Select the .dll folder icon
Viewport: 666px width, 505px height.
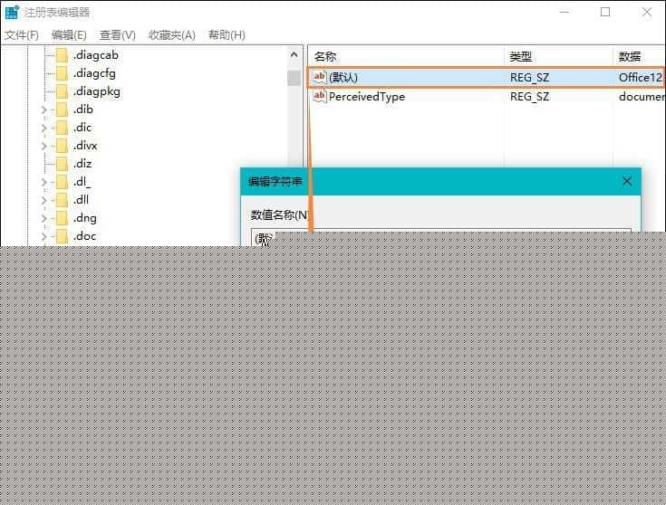(62, 200)
